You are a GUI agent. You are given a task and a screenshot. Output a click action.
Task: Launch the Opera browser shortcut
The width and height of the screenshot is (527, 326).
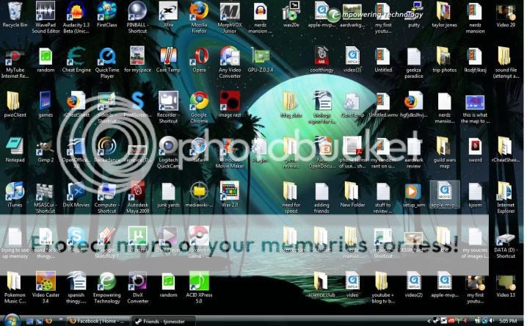click(x=199, y=57)
